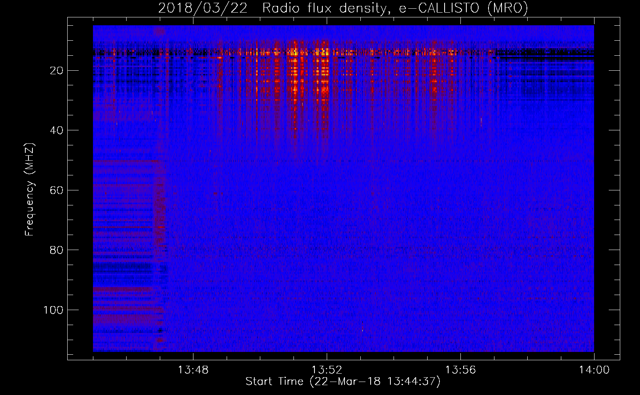Click the 100 frequency tick label
640x395 pixels.
(x=53, y=310)
